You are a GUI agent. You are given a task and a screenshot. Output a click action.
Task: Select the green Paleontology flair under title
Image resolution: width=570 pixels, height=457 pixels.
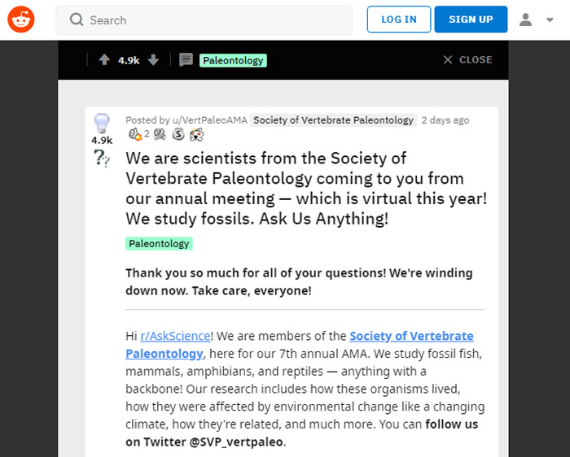[159, 243]
